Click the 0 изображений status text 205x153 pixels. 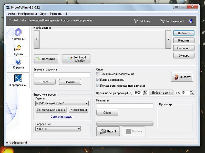tap(17, 143)
